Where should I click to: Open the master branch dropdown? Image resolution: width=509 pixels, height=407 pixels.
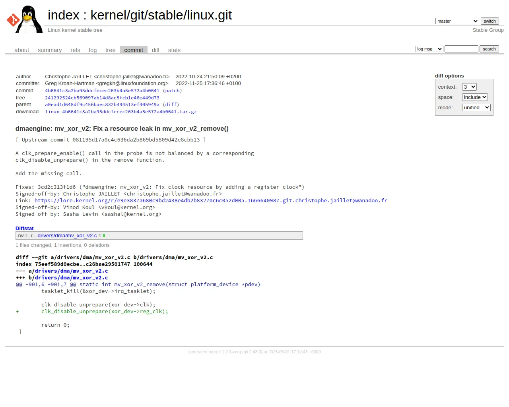[457, 21]
